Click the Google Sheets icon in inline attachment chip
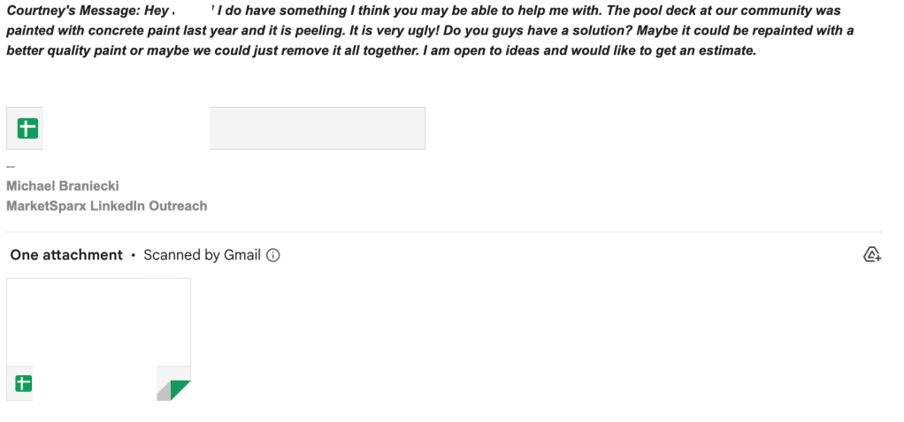 tap(27, 129)
